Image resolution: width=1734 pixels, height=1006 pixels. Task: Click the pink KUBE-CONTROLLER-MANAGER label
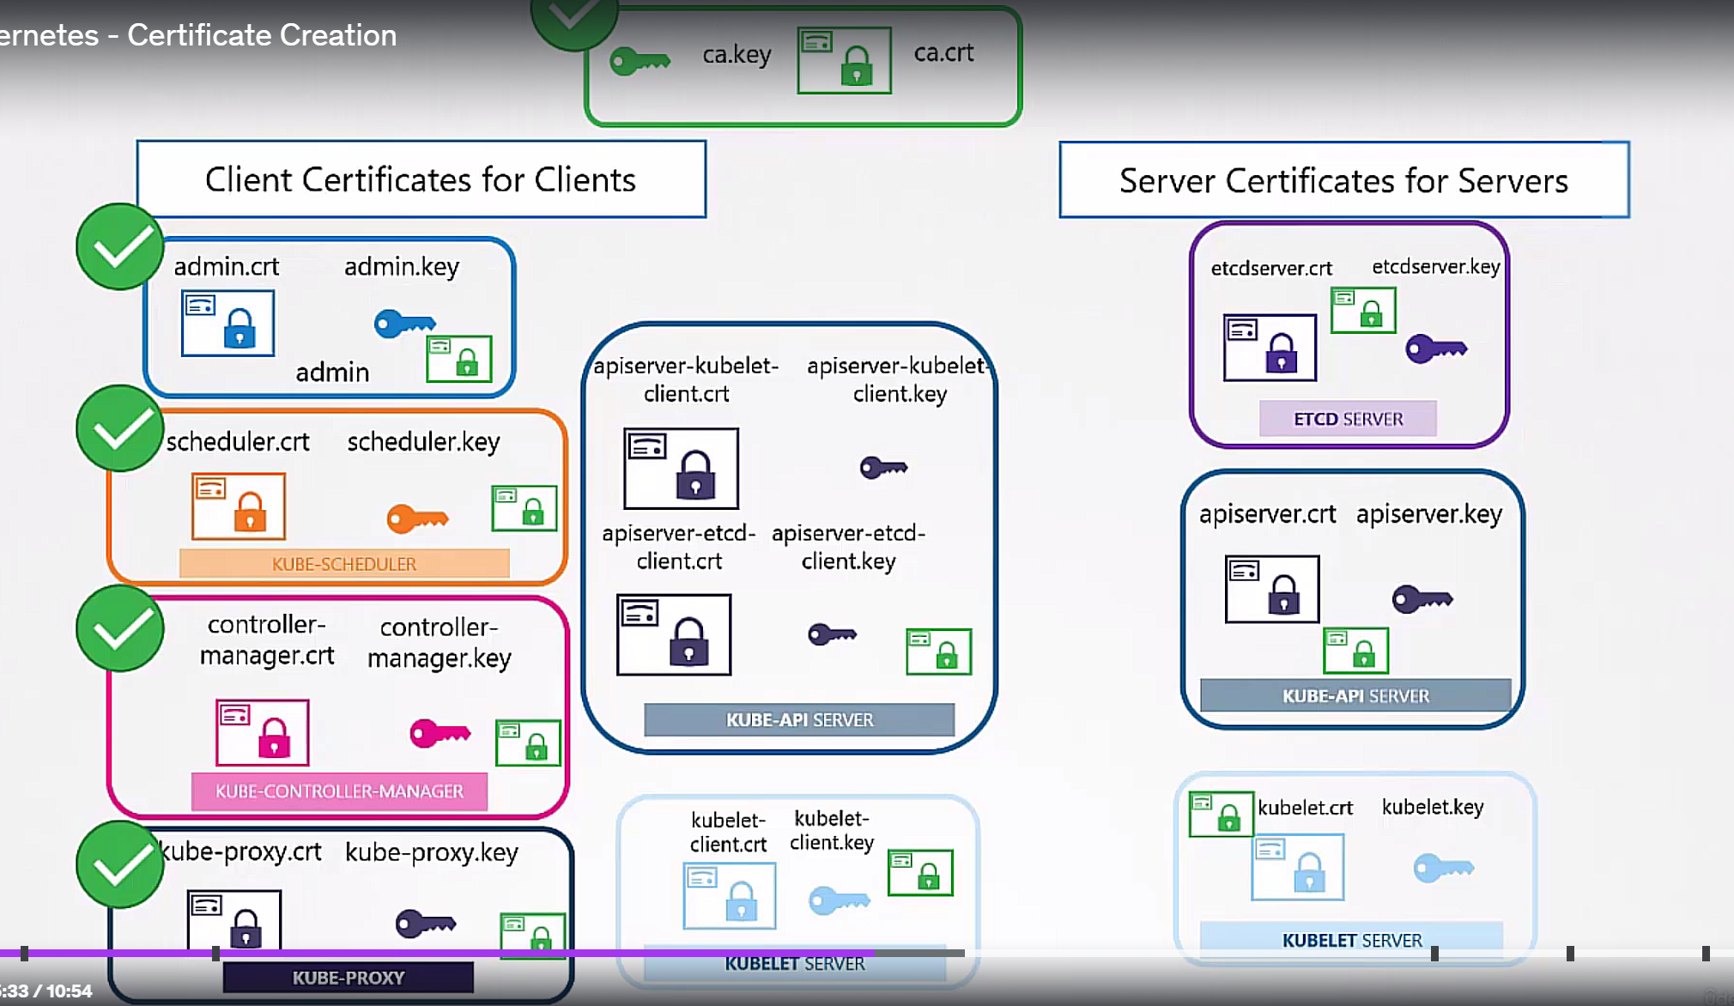(339, 791)
